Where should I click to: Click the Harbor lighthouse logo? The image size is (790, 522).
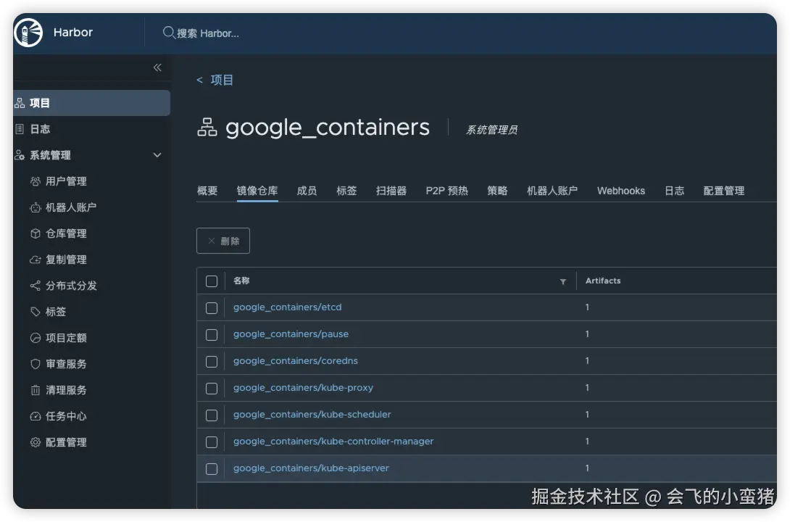point(28,33)
